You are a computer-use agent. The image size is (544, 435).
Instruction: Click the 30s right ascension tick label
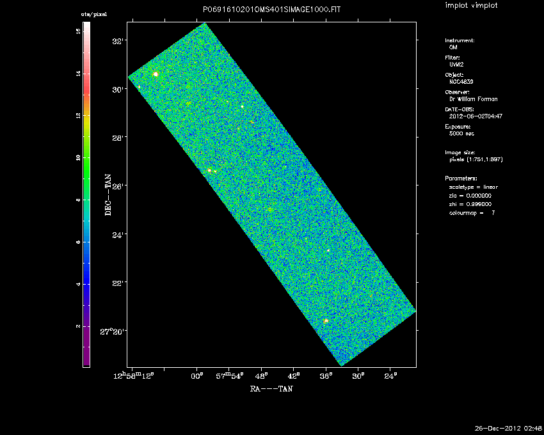pos(358,376)
